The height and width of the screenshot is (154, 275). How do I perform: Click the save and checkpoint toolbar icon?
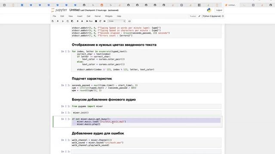(52, 21)
